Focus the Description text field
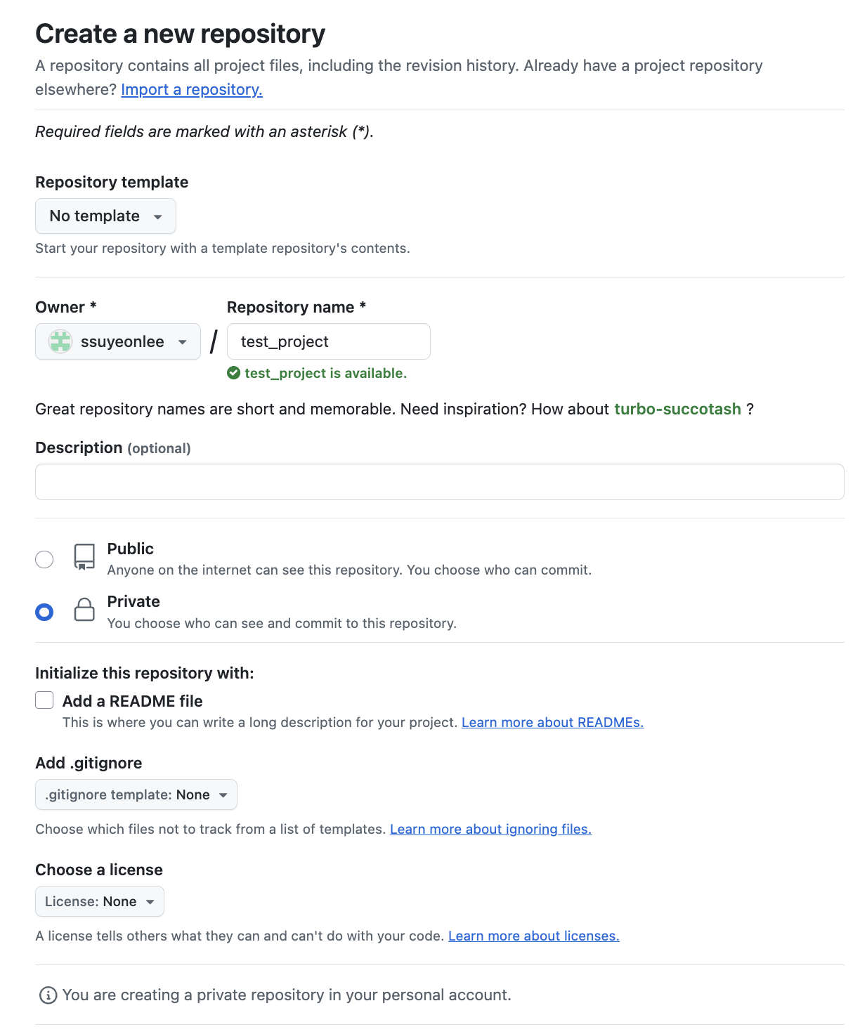Screen dimensions: 867x1034 click(439, 482)
